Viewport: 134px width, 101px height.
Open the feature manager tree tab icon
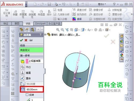21,29
